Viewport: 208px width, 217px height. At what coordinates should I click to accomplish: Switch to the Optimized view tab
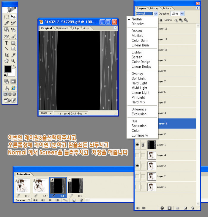coord(62,28)
